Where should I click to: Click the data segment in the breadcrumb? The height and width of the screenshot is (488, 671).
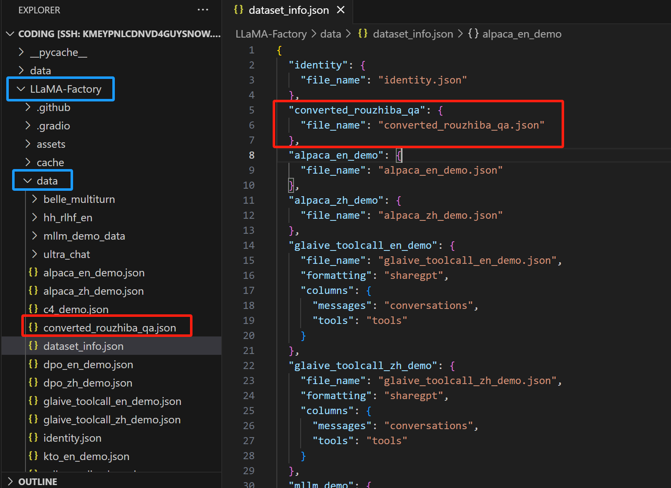tap(331, 34)
